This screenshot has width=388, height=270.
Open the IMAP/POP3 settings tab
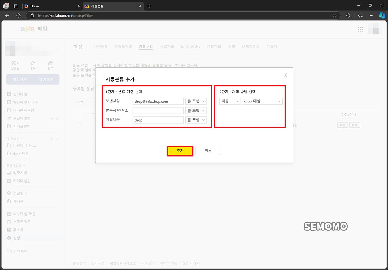[190, 47]
